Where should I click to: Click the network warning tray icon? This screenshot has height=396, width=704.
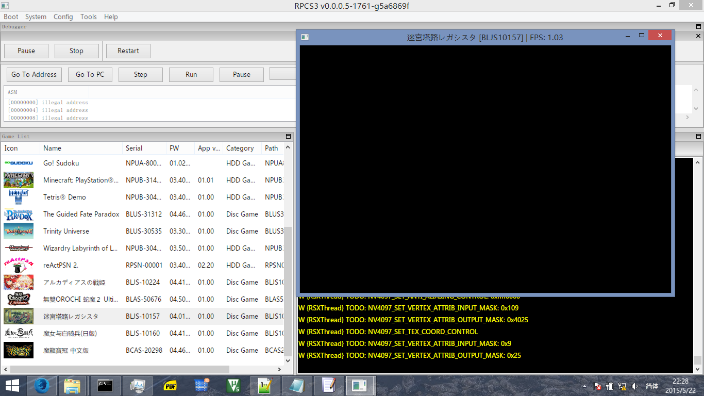click(x=622, y=386)
